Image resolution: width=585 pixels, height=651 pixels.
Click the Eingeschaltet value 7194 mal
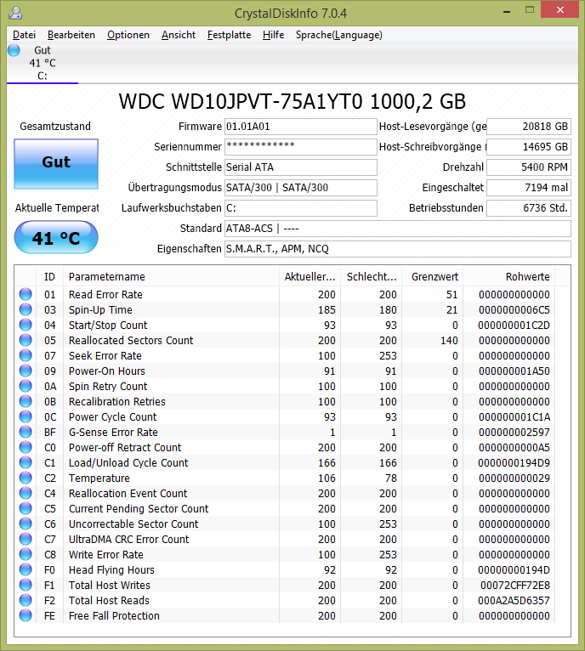pyautogui.click(x=529, y=188)
